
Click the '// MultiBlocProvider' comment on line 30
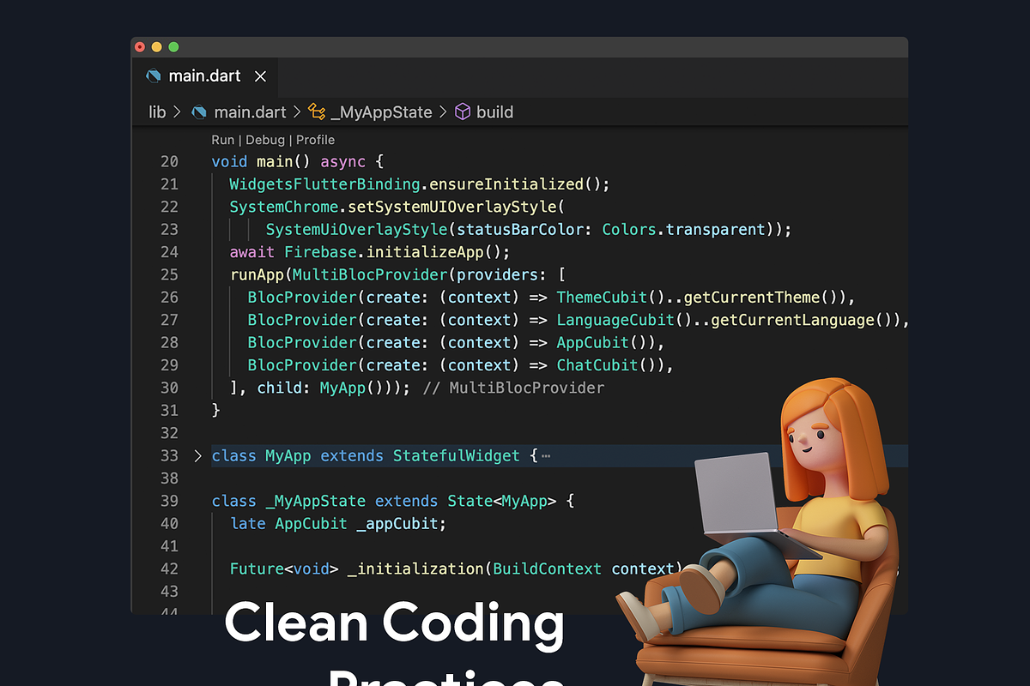[x=514, y=388]
